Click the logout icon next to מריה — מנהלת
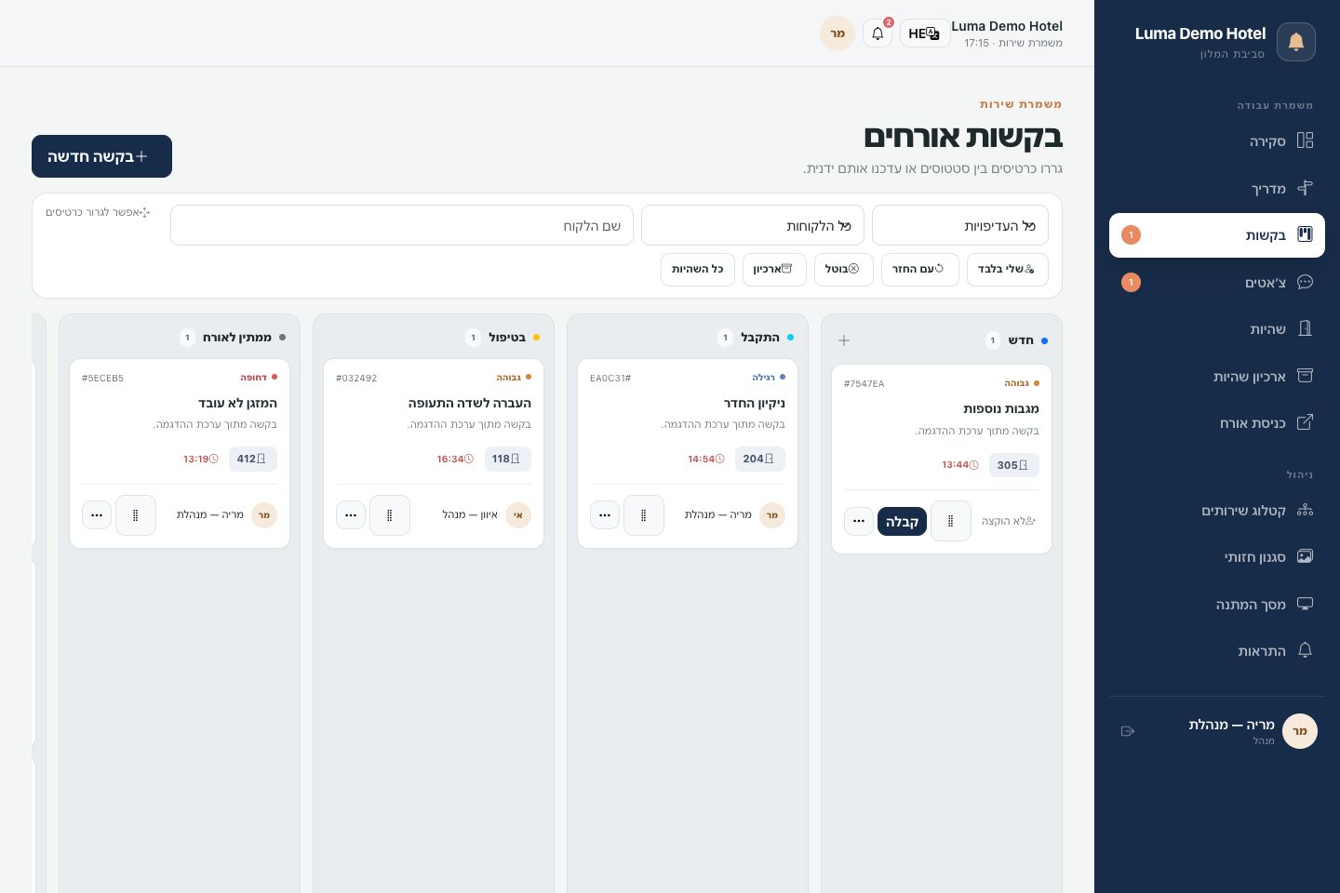The height and width of the screenshot is (893, 1340). (1128, 731)
